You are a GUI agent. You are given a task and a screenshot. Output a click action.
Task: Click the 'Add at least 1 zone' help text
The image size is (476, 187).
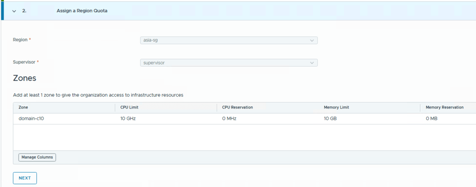[x=98, y=95]
